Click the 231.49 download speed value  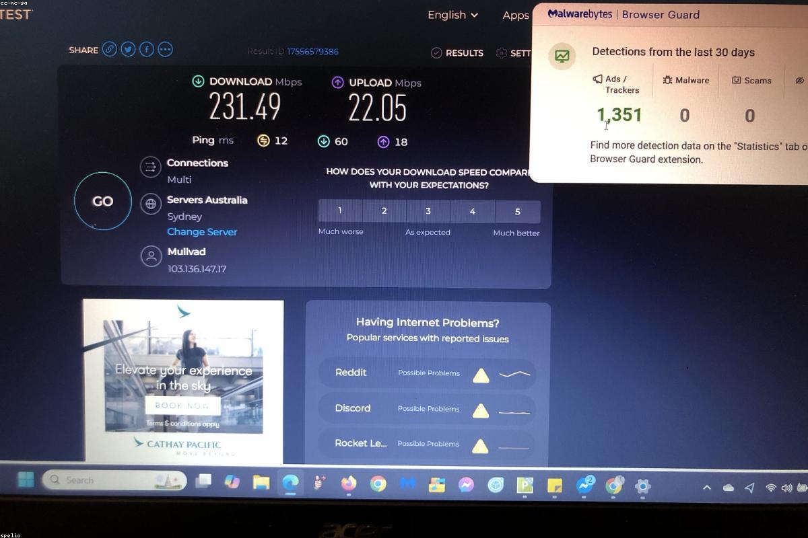245,106
